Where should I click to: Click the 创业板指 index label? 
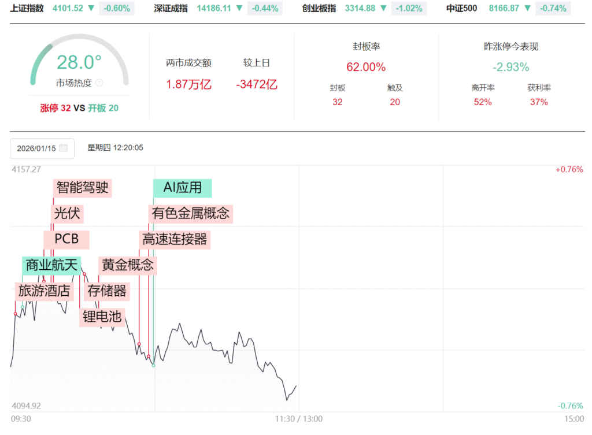320,9
